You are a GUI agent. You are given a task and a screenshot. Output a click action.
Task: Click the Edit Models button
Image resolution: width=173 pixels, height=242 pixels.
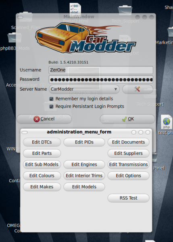tap(84, 187)
